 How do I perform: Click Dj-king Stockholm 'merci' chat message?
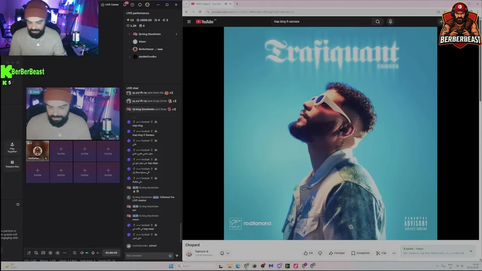pos(136,219)
